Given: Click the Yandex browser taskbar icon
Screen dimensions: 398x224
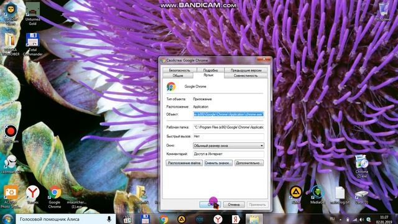Looking at the screenshot, I should (218, 219).
